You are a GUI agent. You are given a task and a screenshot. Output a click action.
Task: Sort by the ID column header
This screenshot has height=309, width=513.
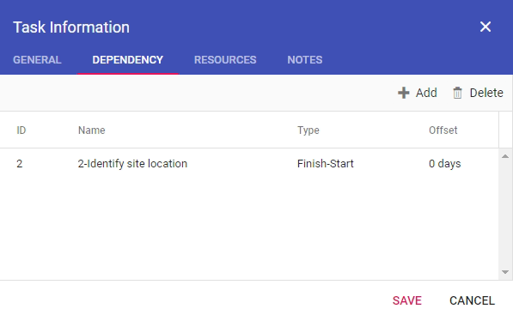(21, 130)
